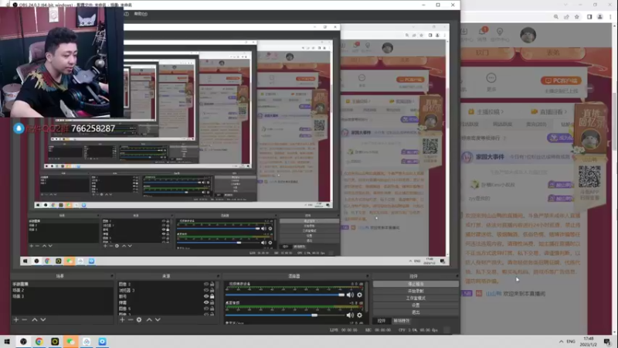The width and height of the screenshot is (618, 348).
Task: Open the 消息 notification bell
Action: coord(482,32)
